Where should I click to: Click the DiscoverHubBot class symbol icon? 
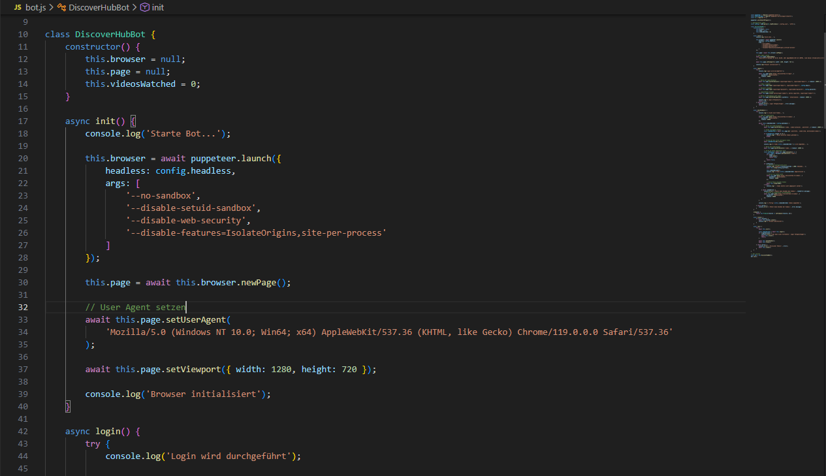(61, 7)
